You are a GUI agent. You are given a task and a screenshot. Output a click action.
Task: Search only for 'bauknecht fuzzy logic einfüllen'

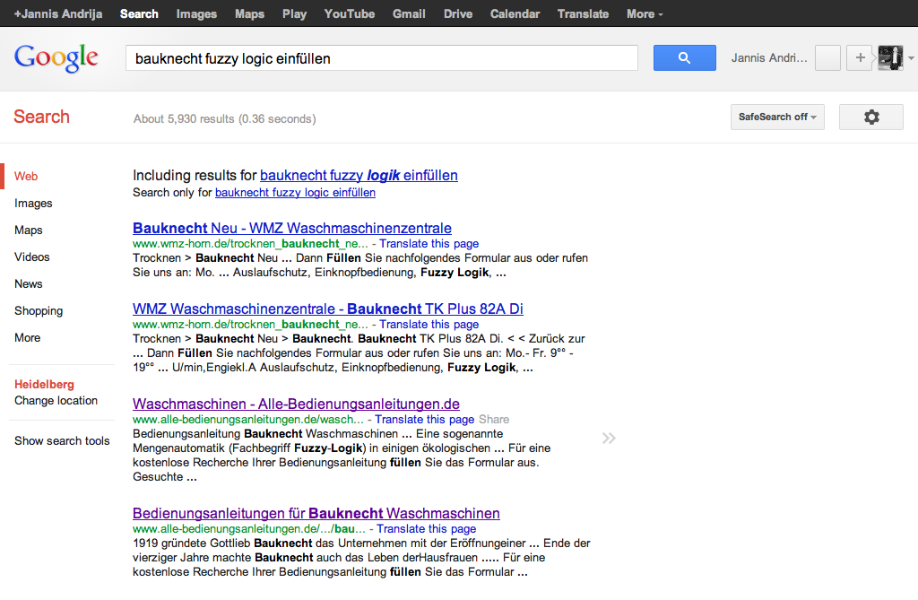[295, 192]
